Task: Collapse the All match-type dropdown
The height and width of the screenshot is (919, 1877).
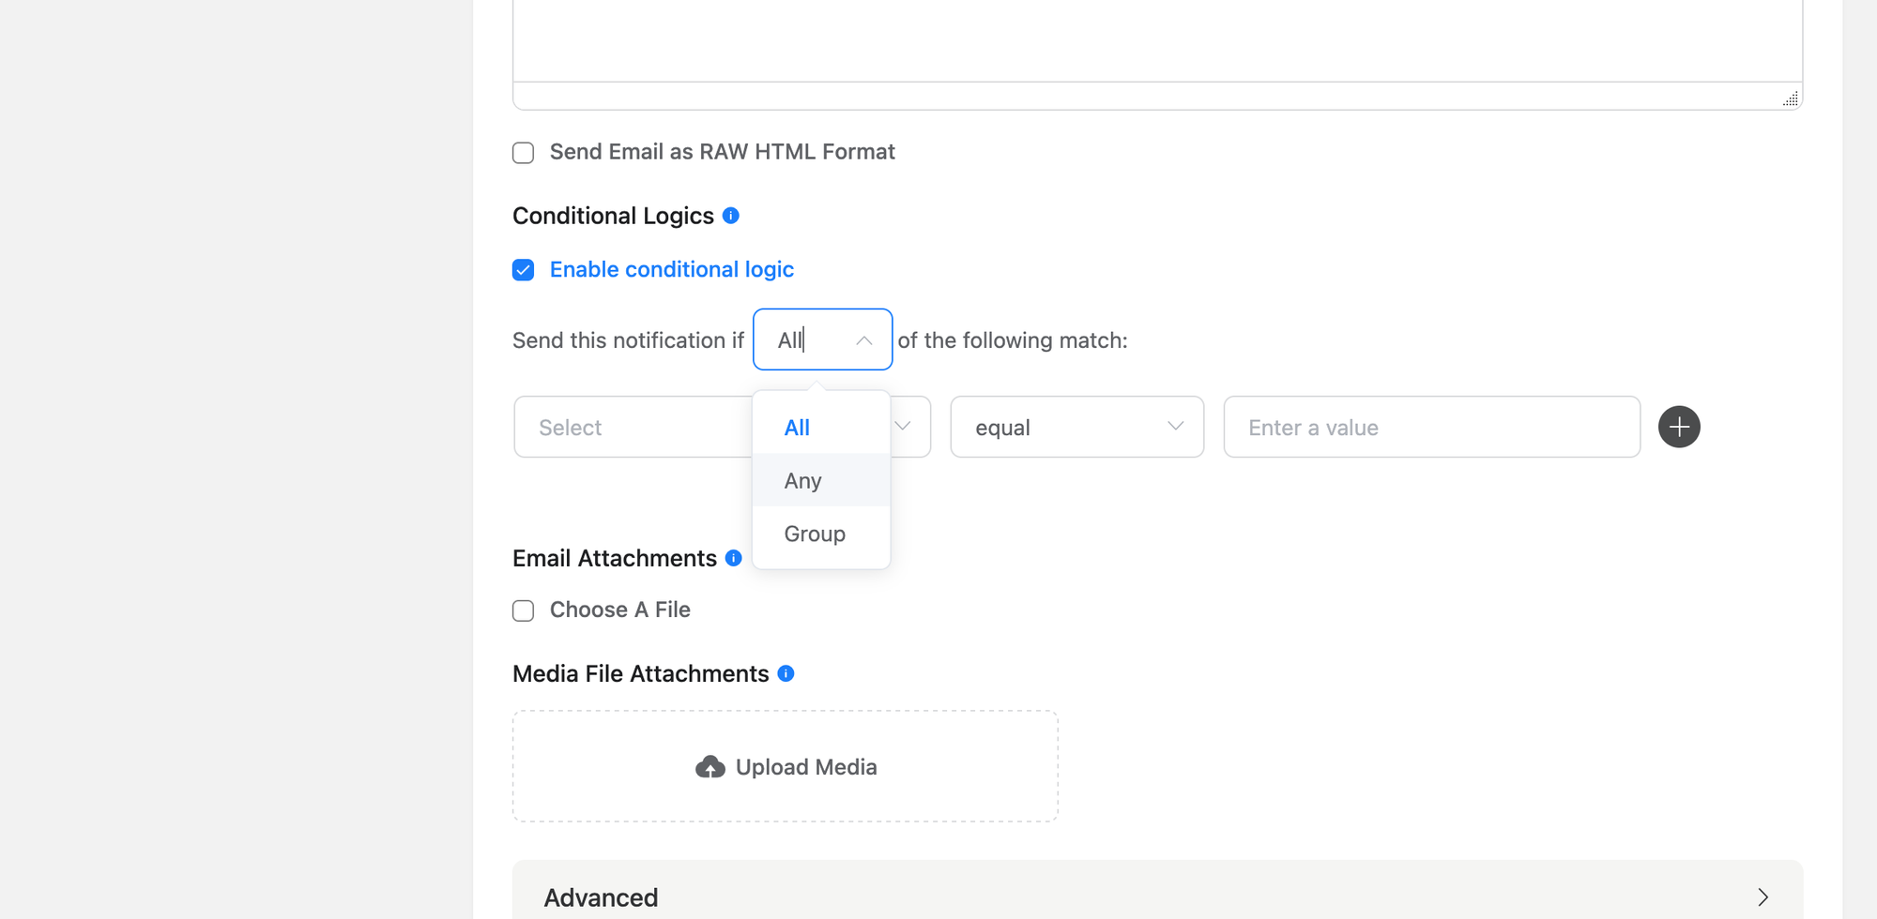Action: (863, 339)
